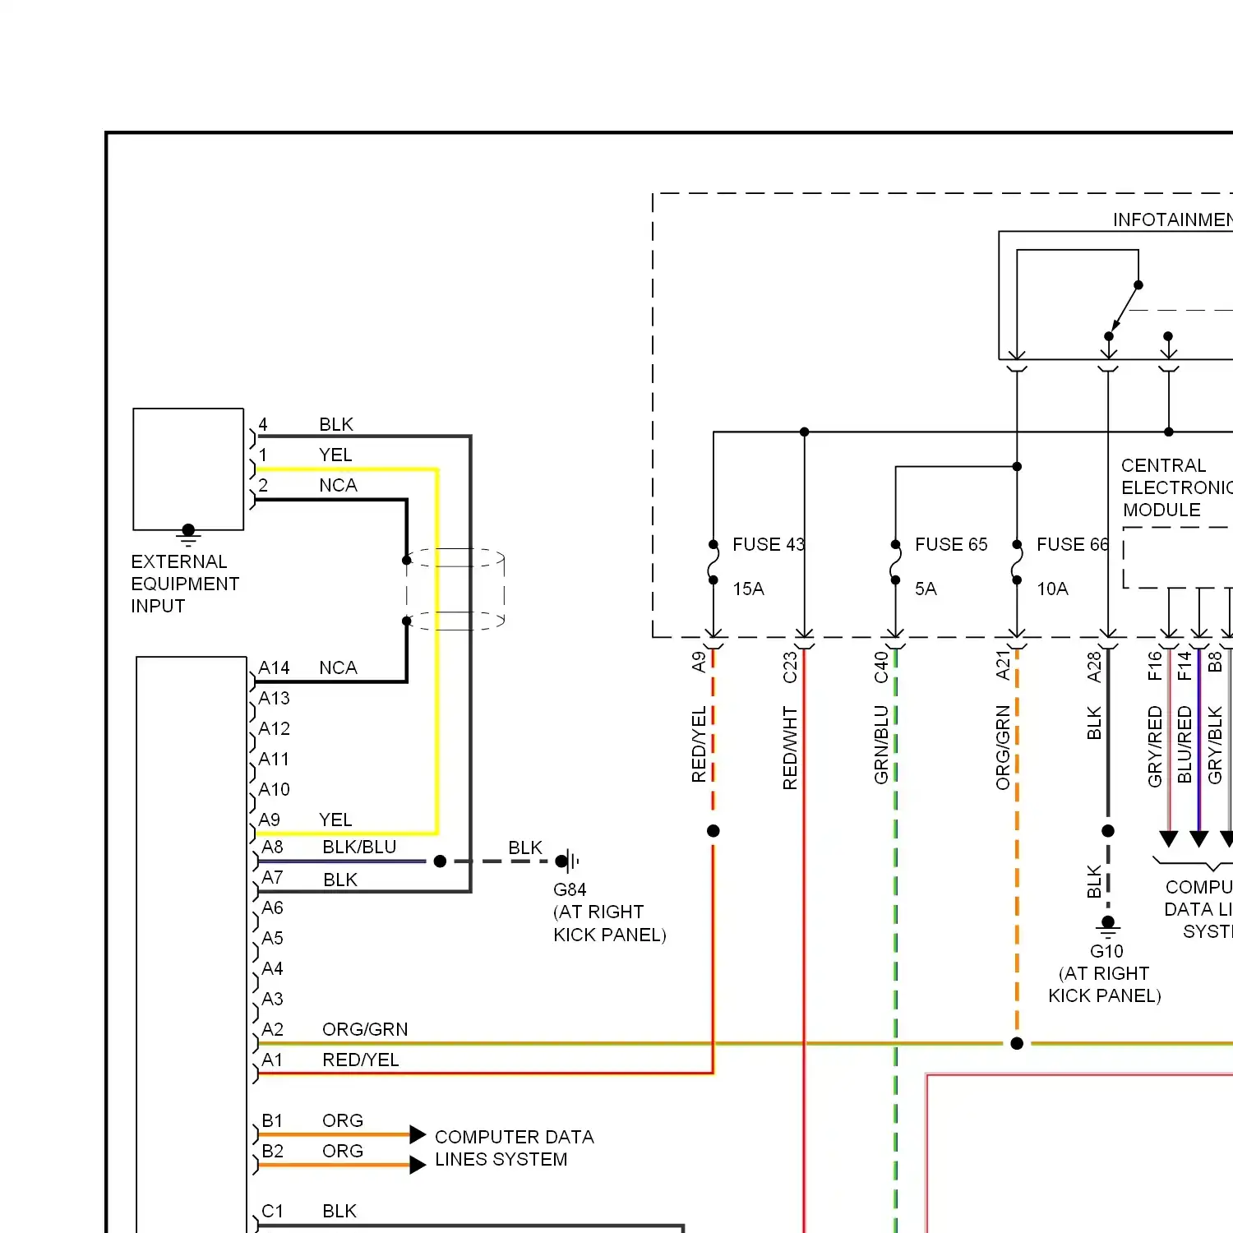The width and height of the screenshot is (1233, 1233).
Task: Click the vertical GRY/RED wire label
Action: (x=1155, y=746)
